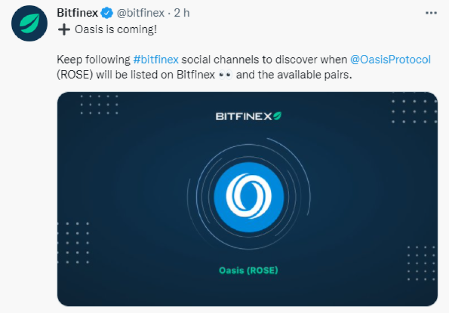Click the dot grid in the image's top-right
Viewport: 449px width, 313px height.
pyautogui.click(x=414, y=111)
